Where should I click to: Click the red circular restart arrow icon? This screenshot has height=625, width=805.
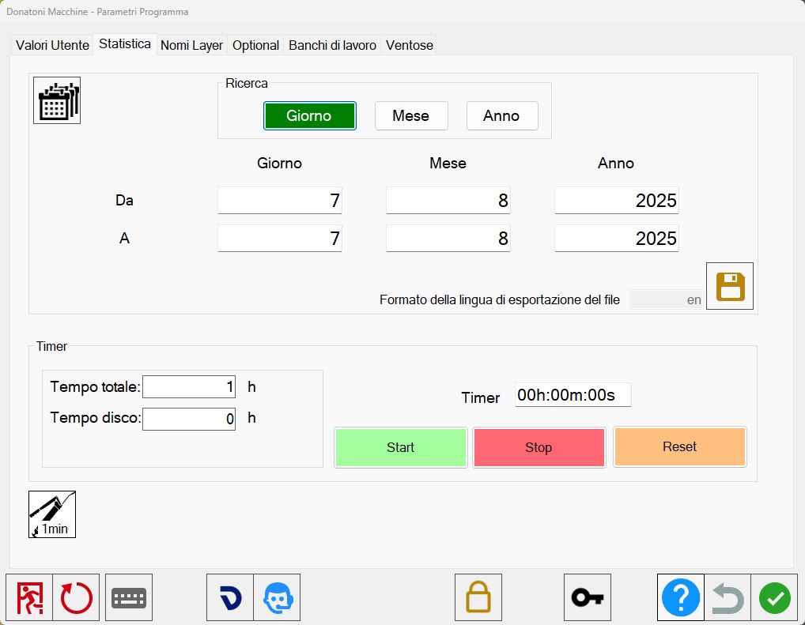click(76, 597)
